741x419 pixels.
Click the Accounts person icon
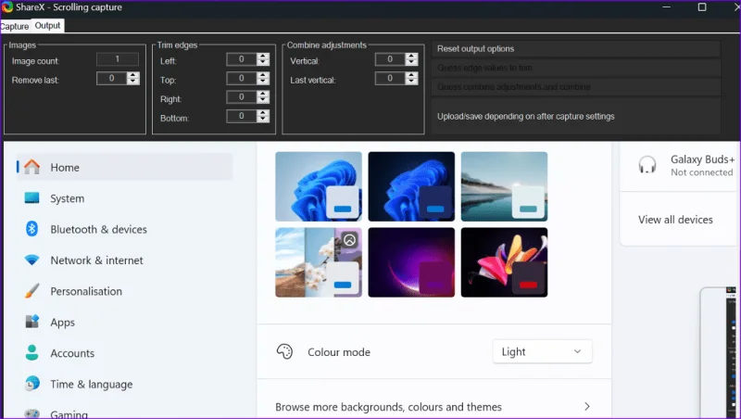[31, 353]
